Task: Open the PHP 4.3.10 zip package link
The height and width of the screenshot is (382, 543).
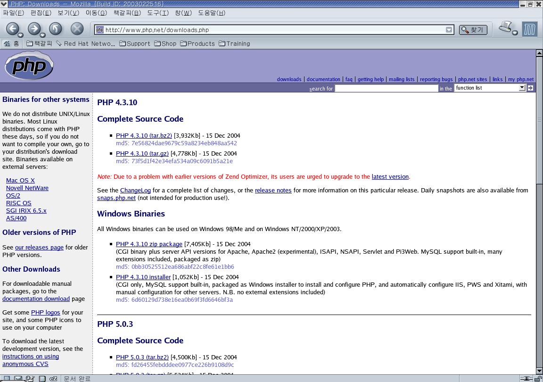Action: tap(149, 244)
